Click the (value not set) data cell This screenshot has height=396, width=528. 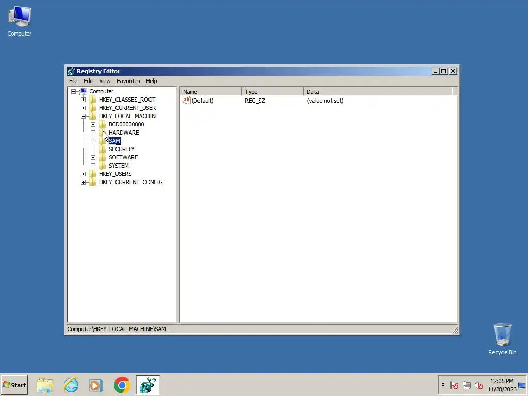325,101
